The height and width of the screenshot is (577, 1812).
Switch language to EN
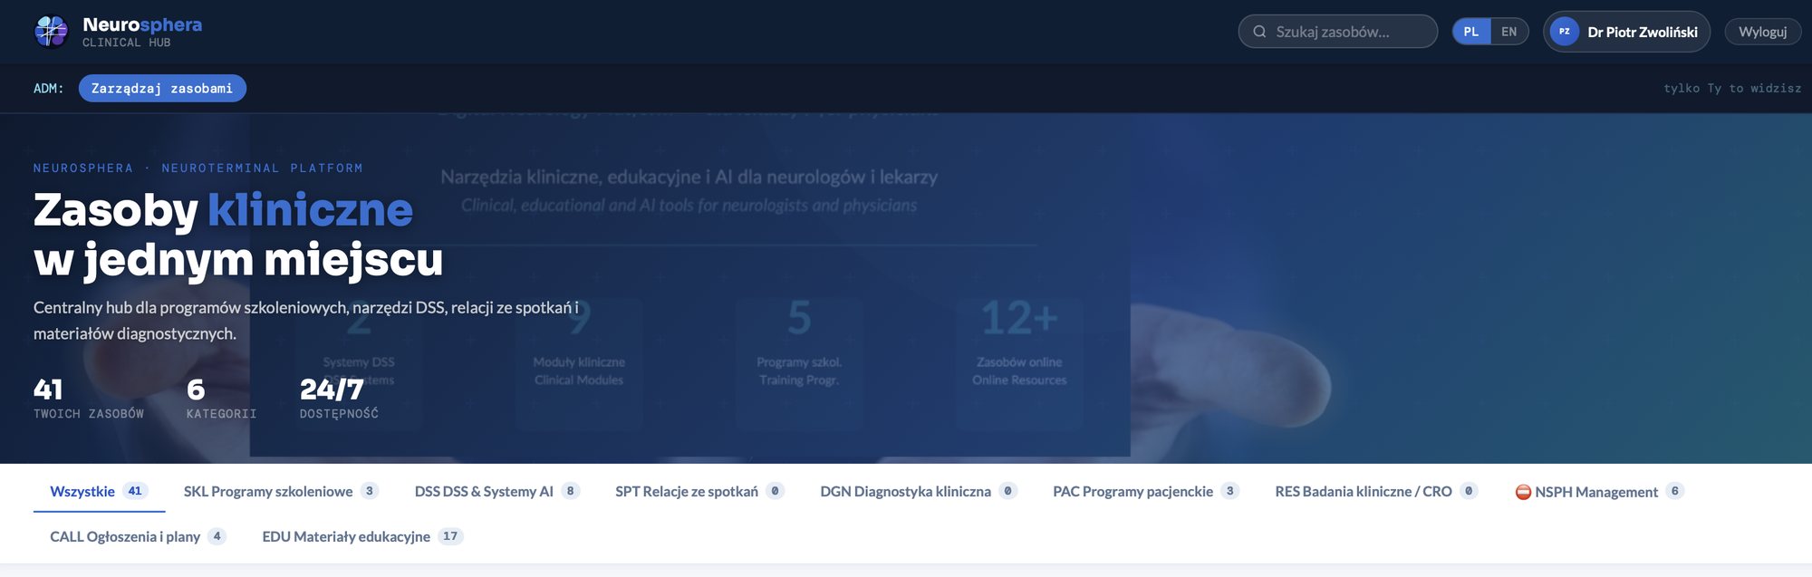pos(1508,32)
